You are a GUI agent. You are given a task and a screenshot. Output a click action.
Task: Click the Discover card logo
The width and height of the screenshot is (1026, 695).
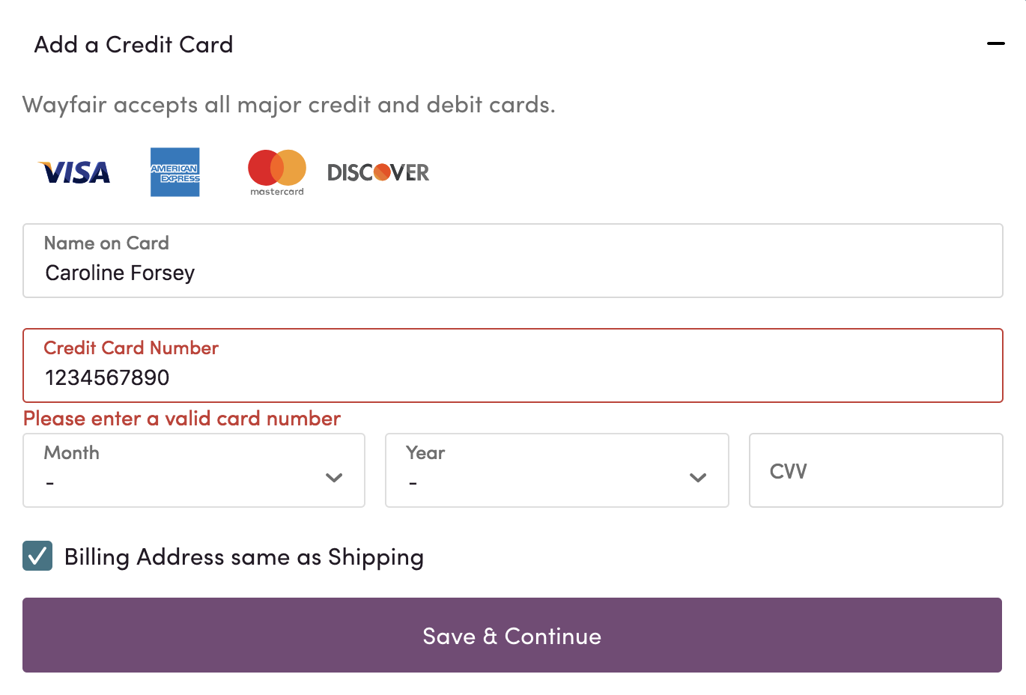click(378, 173)
